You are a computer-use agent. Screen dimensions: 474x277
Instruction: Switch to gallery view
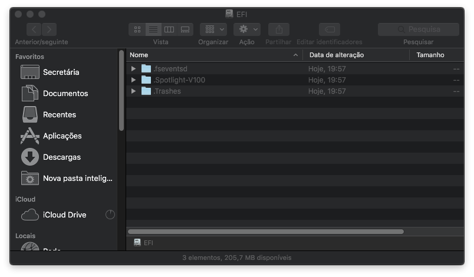click(185, 29)
